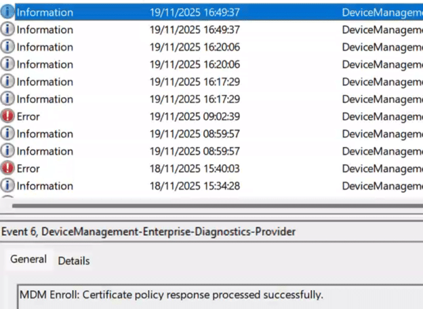Select the 19/11/2025 09:02:39 timestamp cell
This screenshot has width=423, height=309.
click(x=195, y=117)
